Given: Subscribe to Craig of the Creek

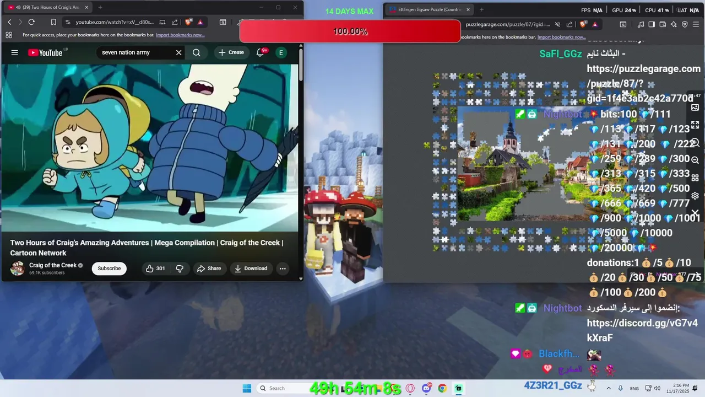Looking at the screenshot, I should pos(109,269).
